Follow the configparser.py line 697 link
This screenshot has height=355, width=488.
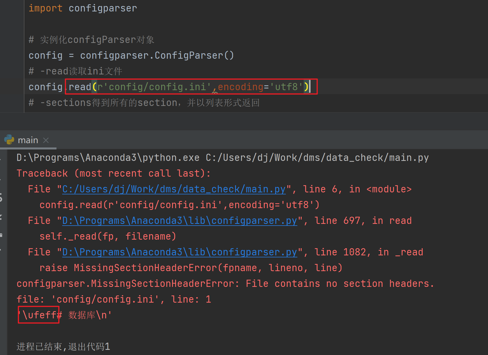point(179,220)
